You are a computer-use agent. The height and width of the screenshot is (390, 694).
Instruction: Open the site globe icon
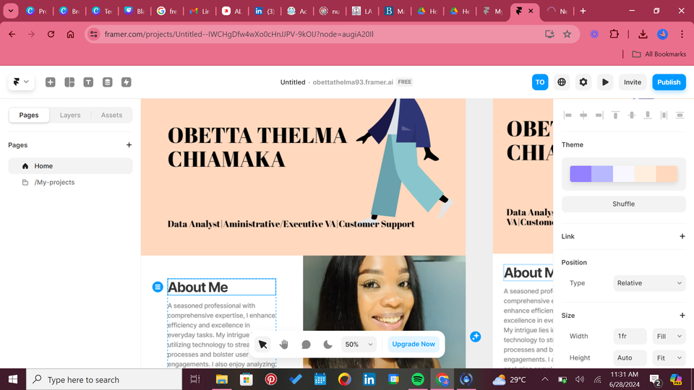pos(562,82)
